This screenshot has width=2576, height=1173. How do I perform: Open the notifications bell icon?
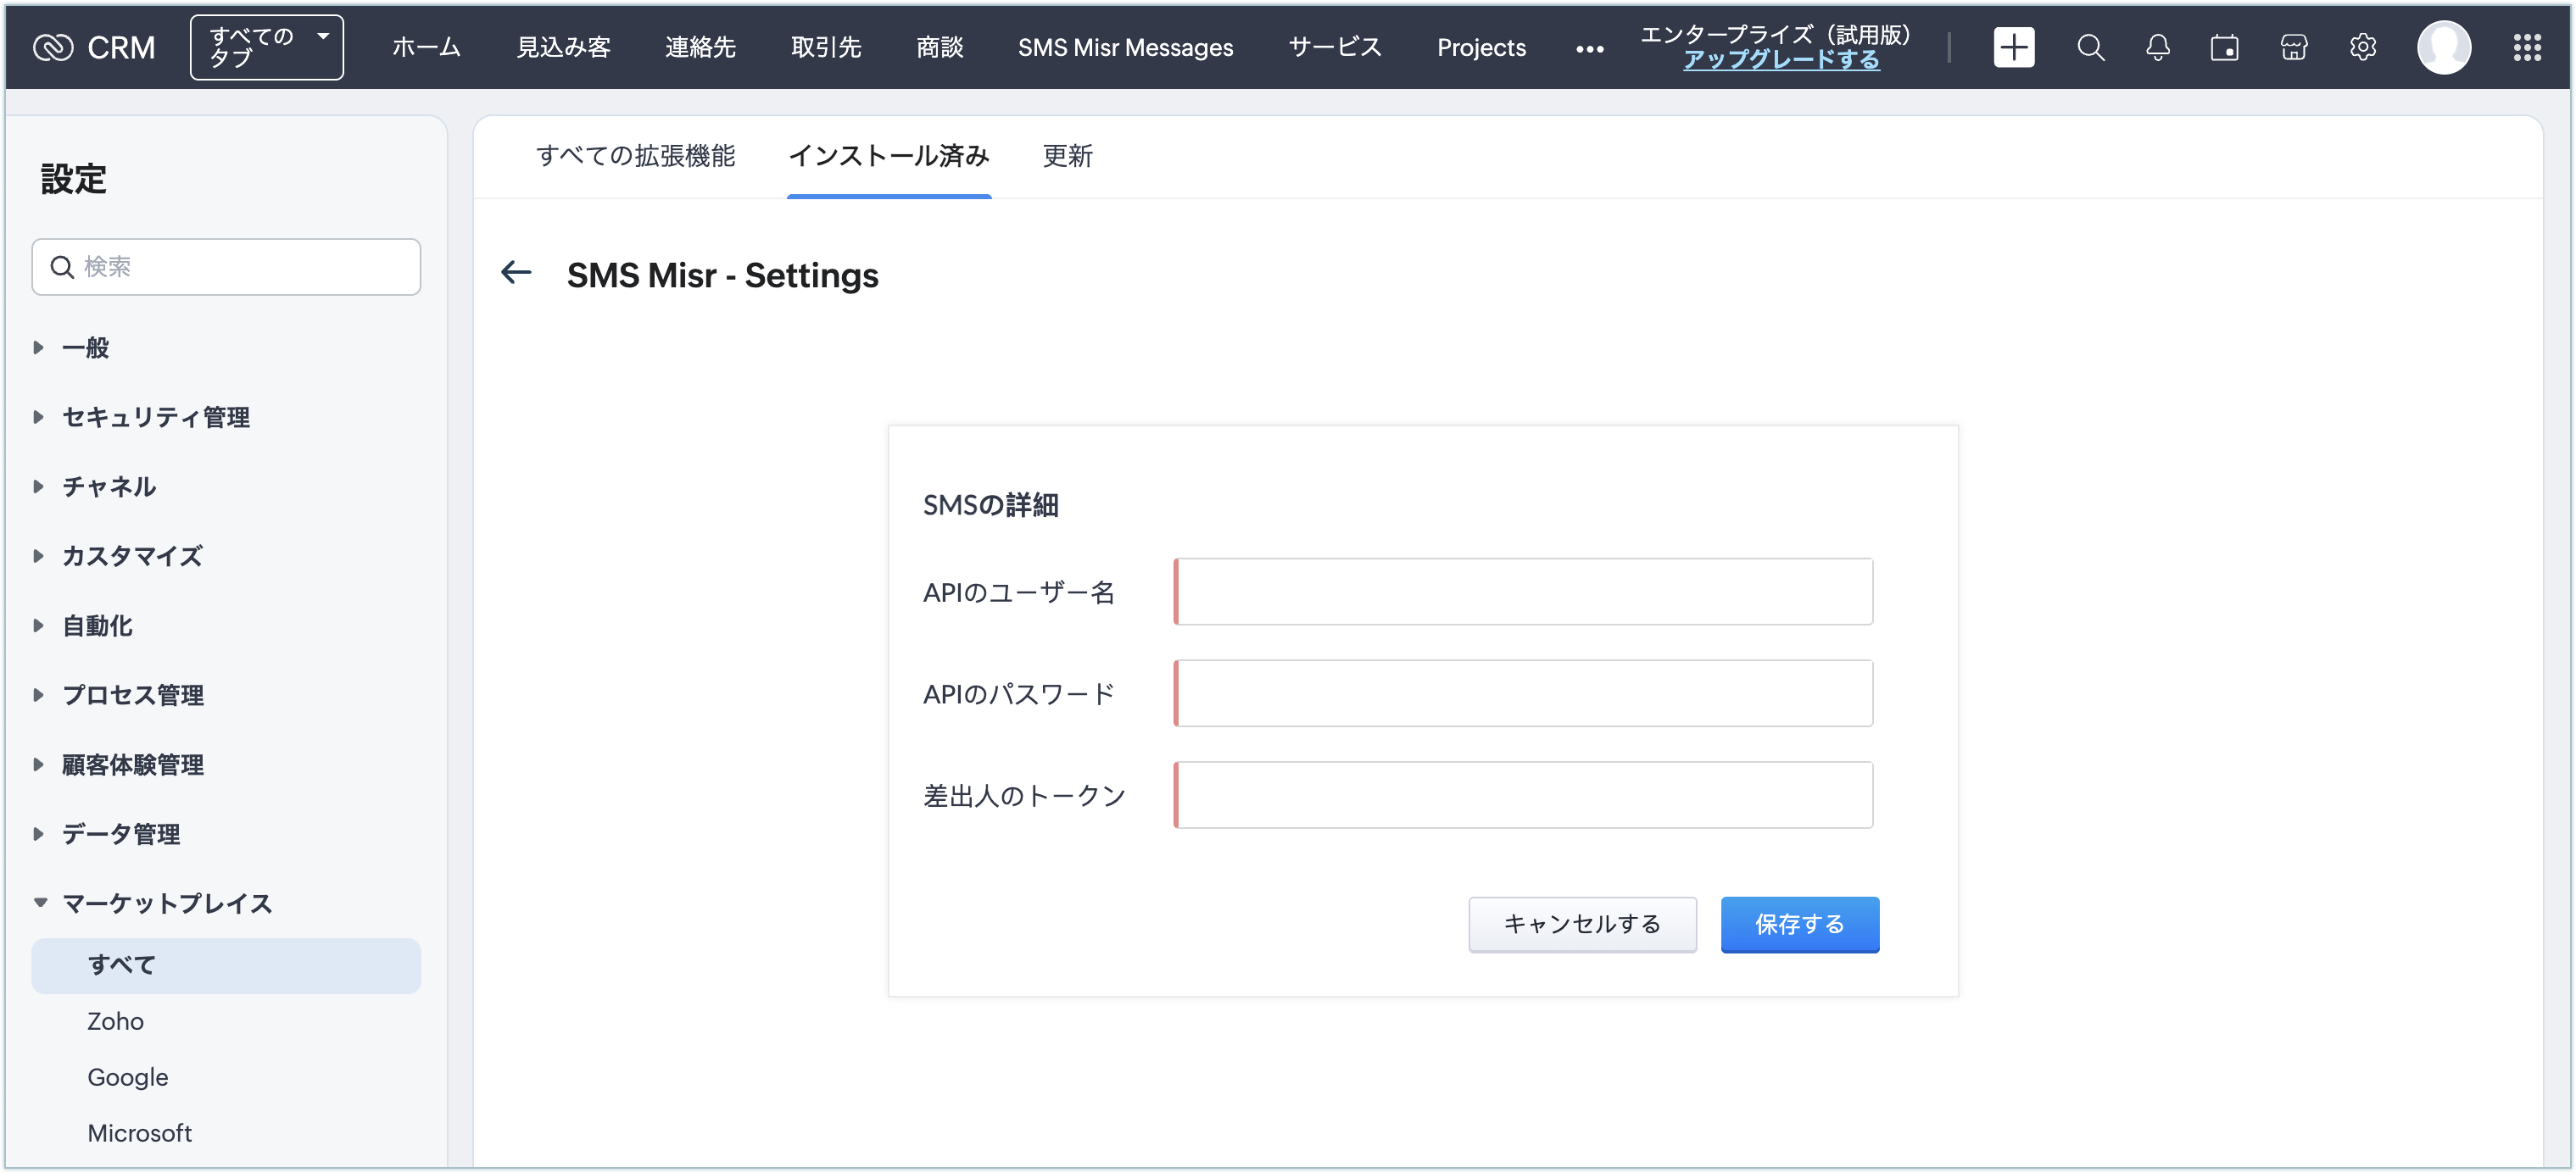click(2158, 47)
